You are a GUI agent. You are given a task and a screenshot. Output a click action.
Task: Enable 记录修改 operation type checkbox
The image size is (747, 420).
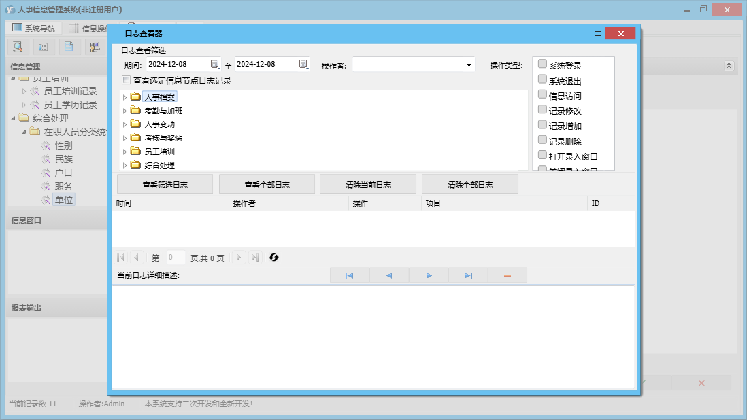click(542, 109)
